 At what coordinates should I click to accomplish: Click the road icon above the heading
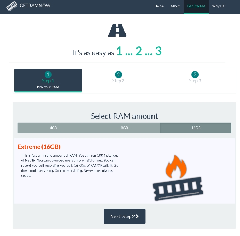pyautogui.click(x=117, y=30)
